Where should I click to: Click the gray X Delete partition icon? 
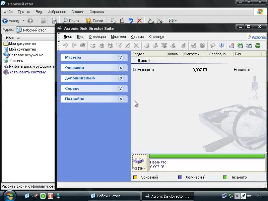coord(136,46)
